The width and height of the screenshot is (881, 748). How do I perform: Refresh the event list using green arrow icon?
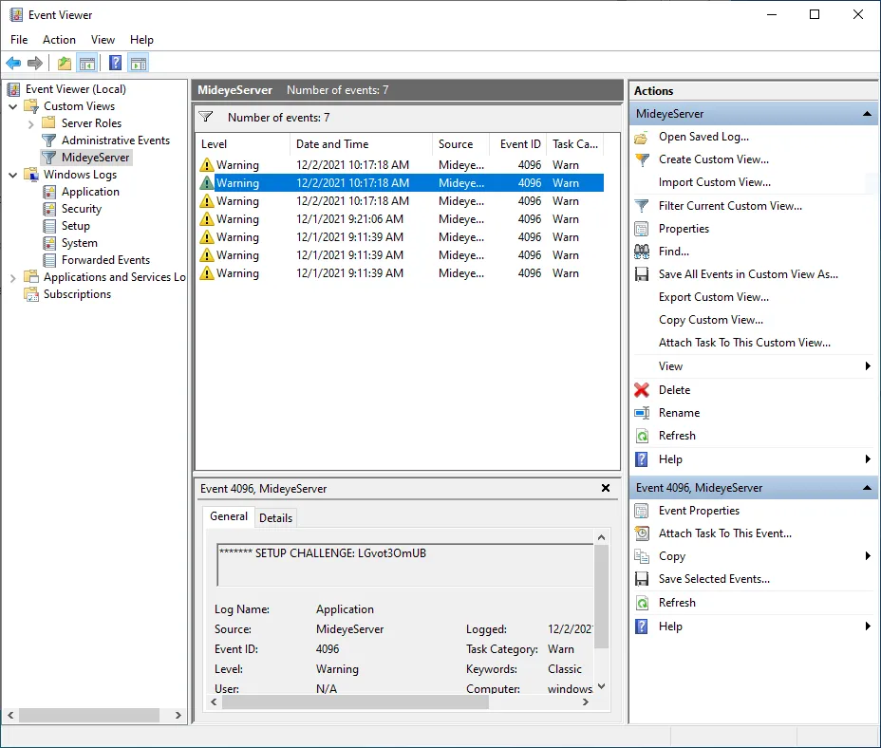pyautogui.click(x=643, y=435)
